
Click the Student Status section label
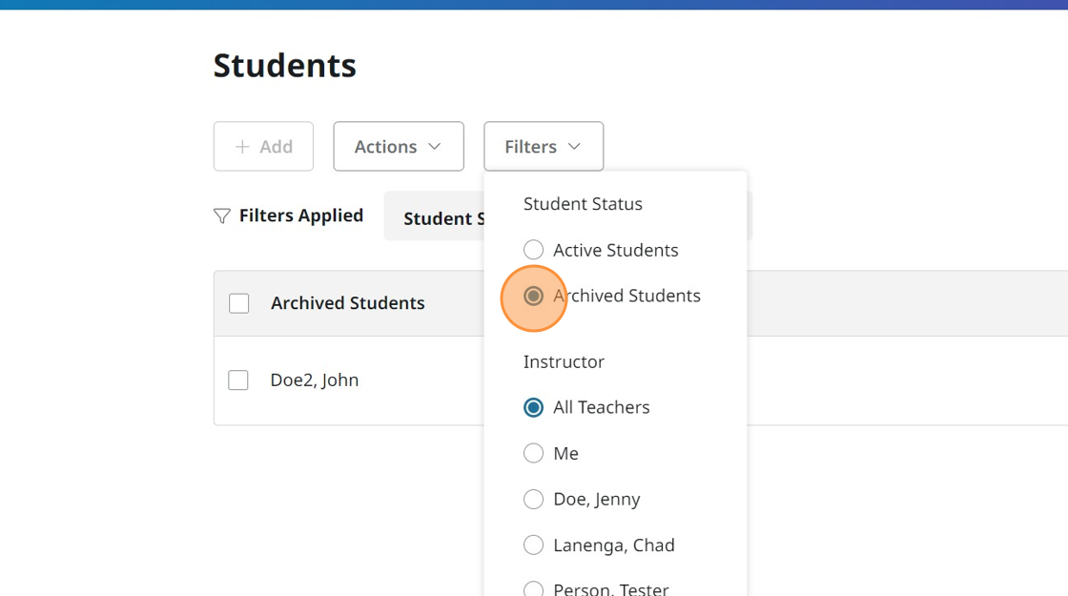583,204
